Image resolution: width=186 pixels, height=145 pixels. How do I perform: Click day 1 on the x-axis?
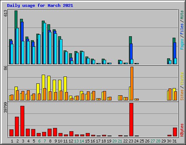pos(12,141)
